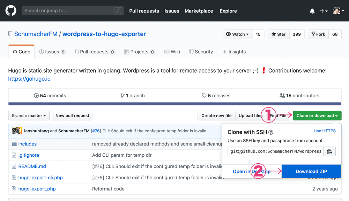Image resolution: width=349 pixels, height=201 pixels.
Task: Open releases via the tag icon
Action: click(205, 95)
